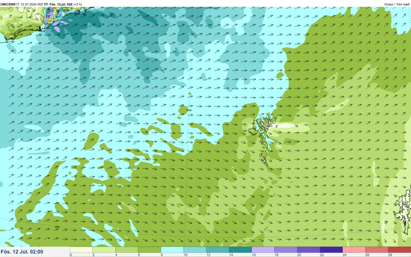Click the yellow '30' wind value label

click(x=54, y=8)
